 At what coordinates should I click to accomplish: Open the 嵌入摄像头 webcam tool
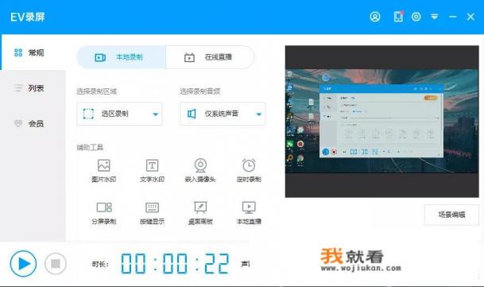click(x=200, y=171)
